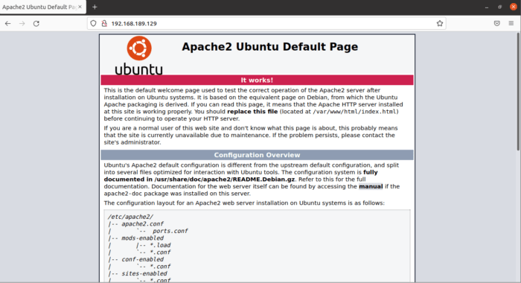521x283 pixels.
Task: Click the 'conf-enabled' line in the tree
Action: 142,259
